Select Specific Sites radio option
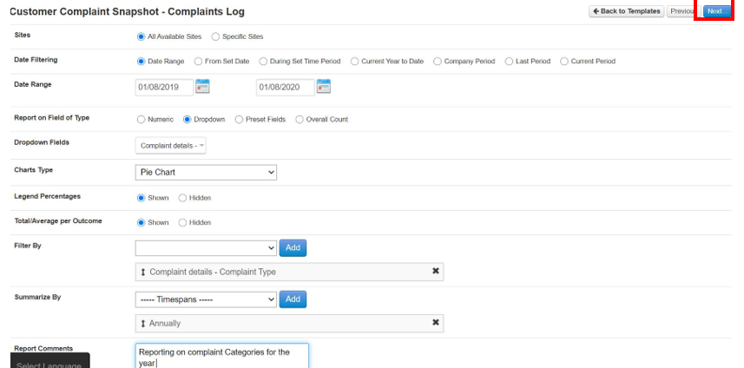 click(x=215, y=36)
